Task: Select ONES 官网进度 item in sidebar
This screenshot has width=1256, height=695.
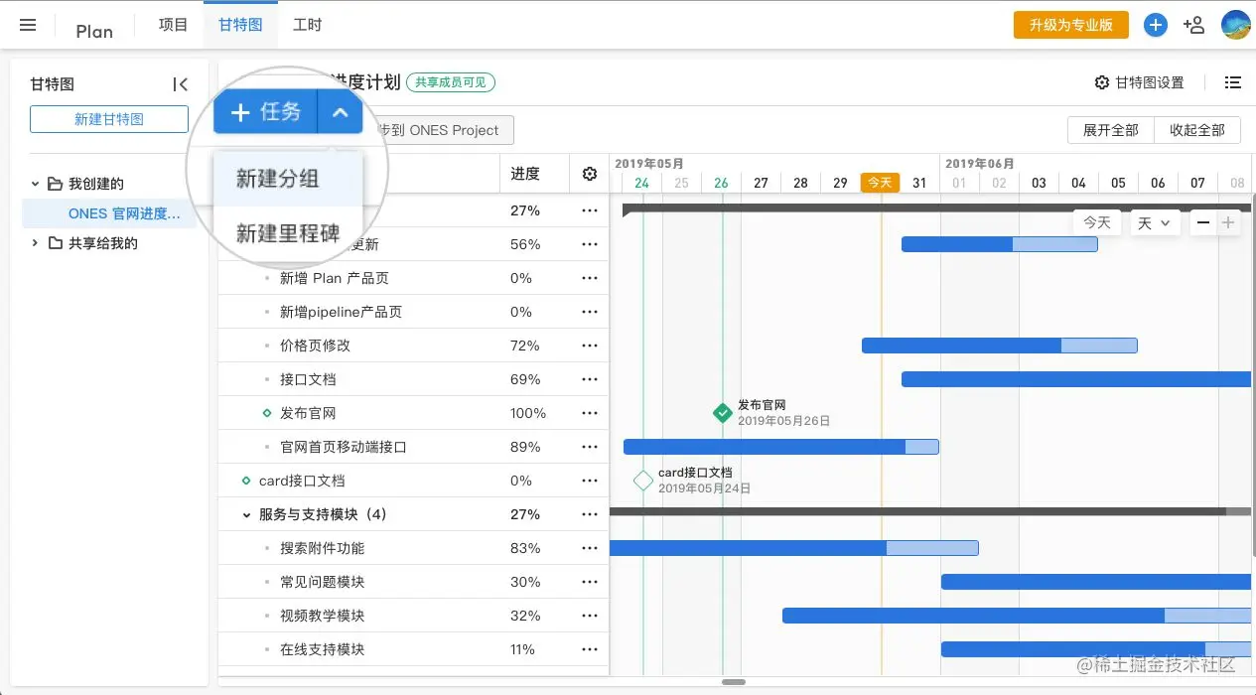Action: (124, 213)
